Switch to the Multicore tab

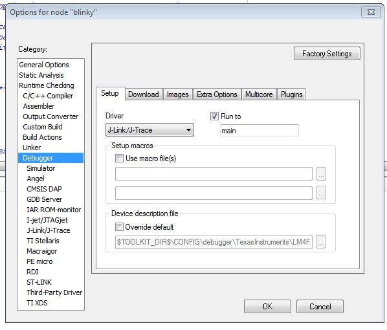(259, 94)
